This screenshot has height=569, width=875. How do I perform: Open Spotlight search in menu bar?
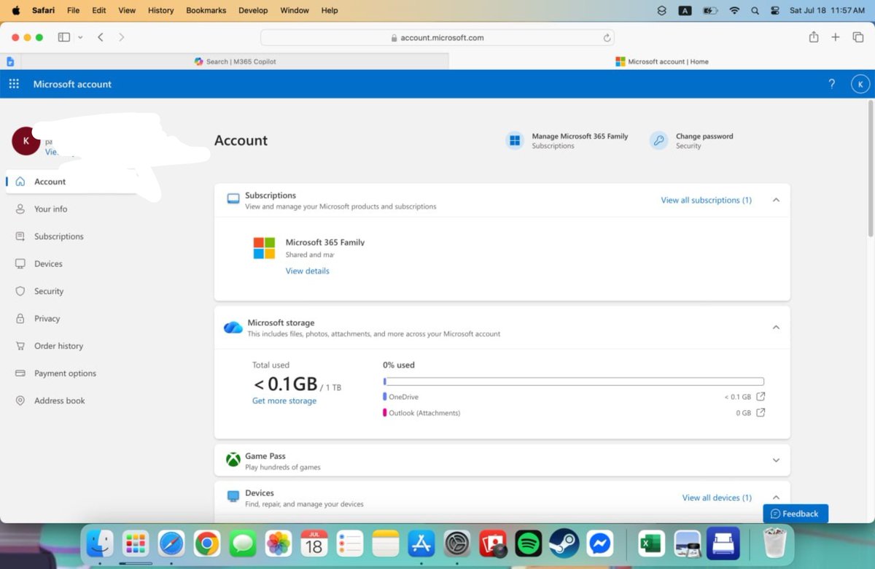[x=755, y=10]
